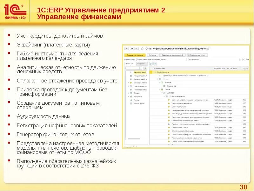Click fx icon of Торговая и прочая дебиторская row

[169, 124]
